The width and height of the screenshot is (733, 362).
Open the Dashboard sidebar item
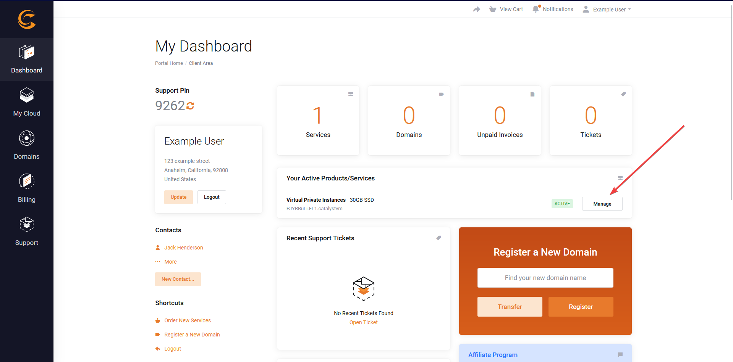coord(27,60)
